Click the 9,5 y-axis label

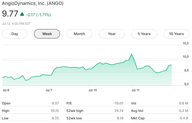186,70
